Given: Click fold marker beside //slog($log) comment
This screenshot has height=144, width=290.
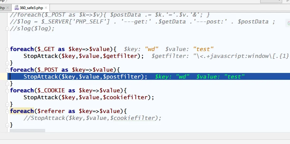Looking at the screenshot, I should coord(8,28).
